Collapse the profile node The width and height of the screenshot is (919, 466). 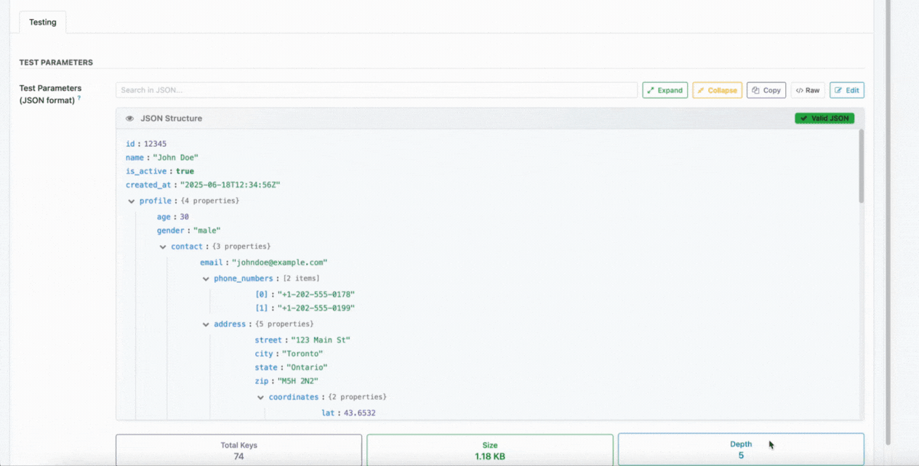point(132,201)
